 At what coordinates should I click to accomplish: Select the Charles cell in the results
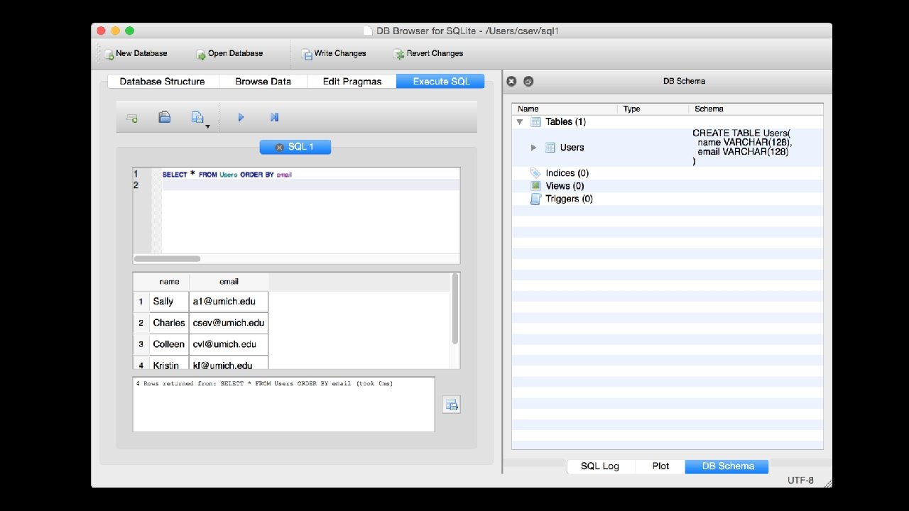point(169,323)
